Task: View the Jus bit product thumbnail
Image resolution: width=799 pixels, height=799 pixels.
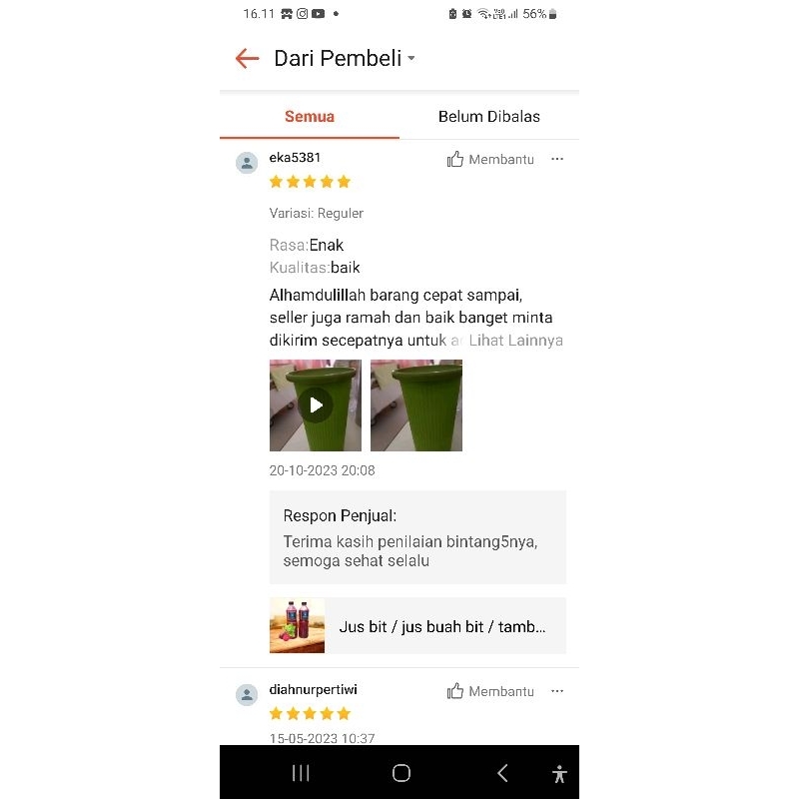Action: (297, 626)
